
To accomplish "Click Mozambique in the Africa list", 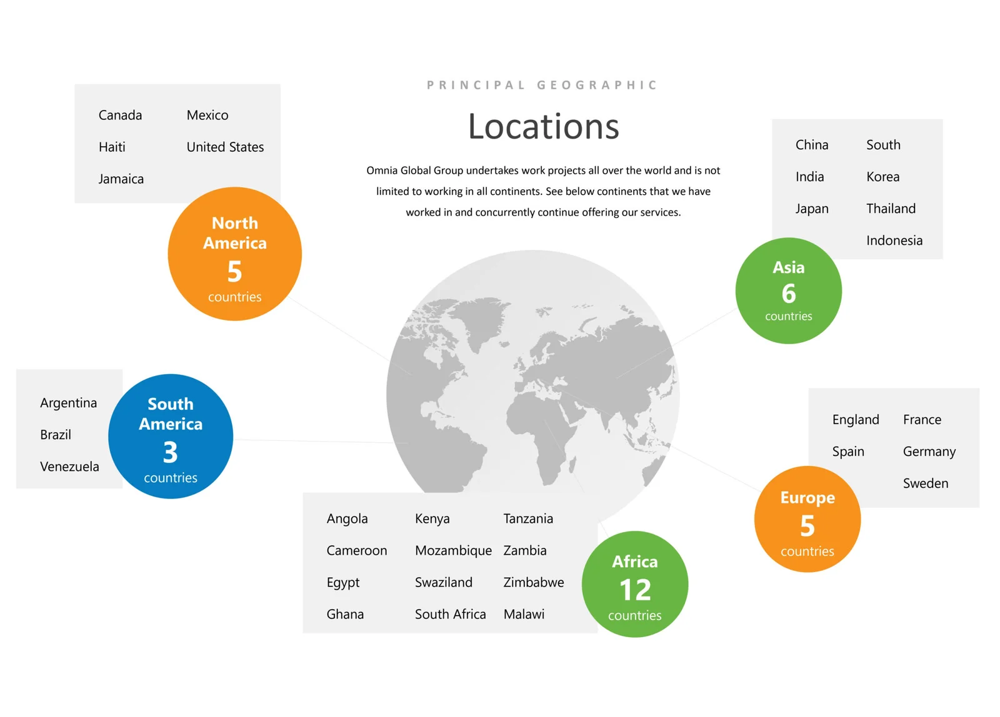I will (453, 551).
